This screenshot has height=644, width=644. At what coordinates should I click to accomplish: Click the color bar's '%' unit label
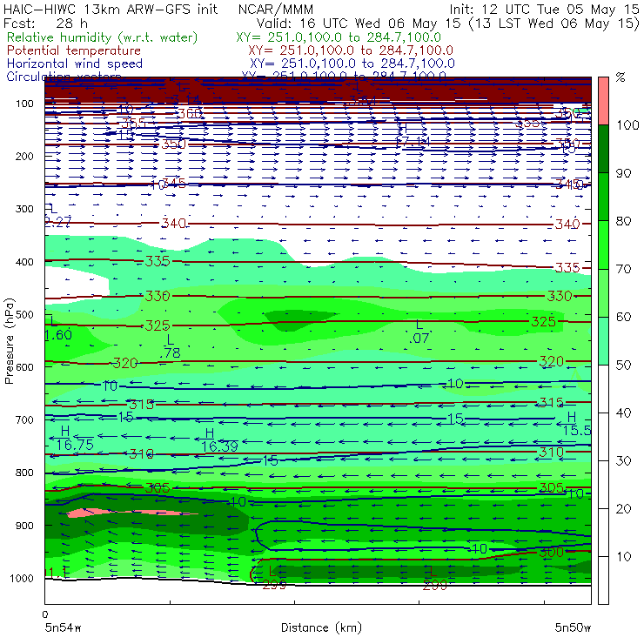click(621, 77)
